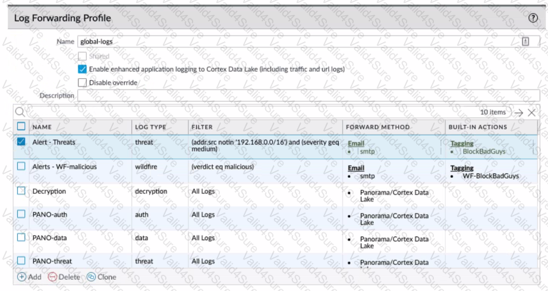This screenshot has width=548, height=291.
Task: Sort by the LOG TYPE column header
Action: coord(150,127)
